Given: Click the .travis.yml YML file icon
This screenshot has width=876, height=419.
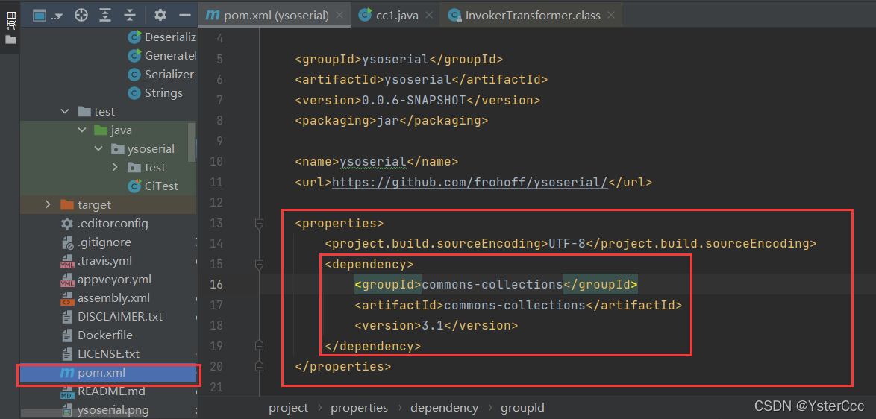Looking at the screenshot, I should [x=67, y=261].
